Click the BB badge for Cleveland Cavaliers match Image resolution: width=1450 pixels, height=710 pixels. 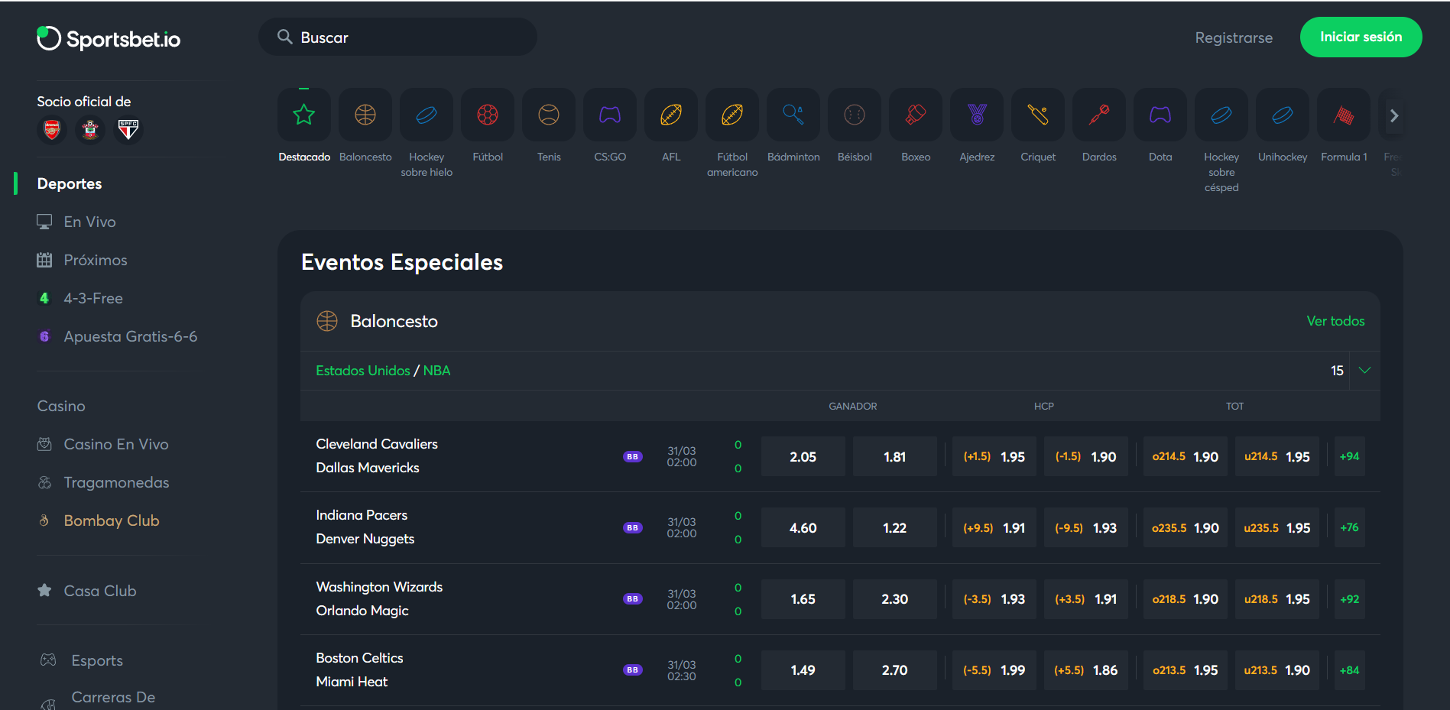(x=633, y=456)
